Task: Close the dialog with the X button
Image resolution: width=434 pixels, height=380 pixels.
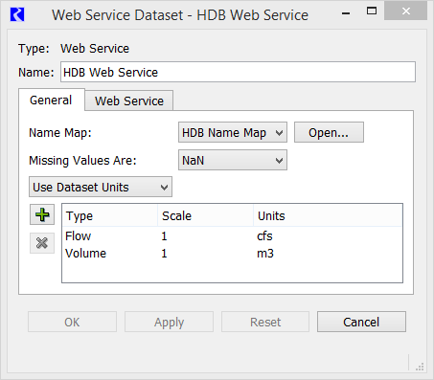Action: point(406,11)
